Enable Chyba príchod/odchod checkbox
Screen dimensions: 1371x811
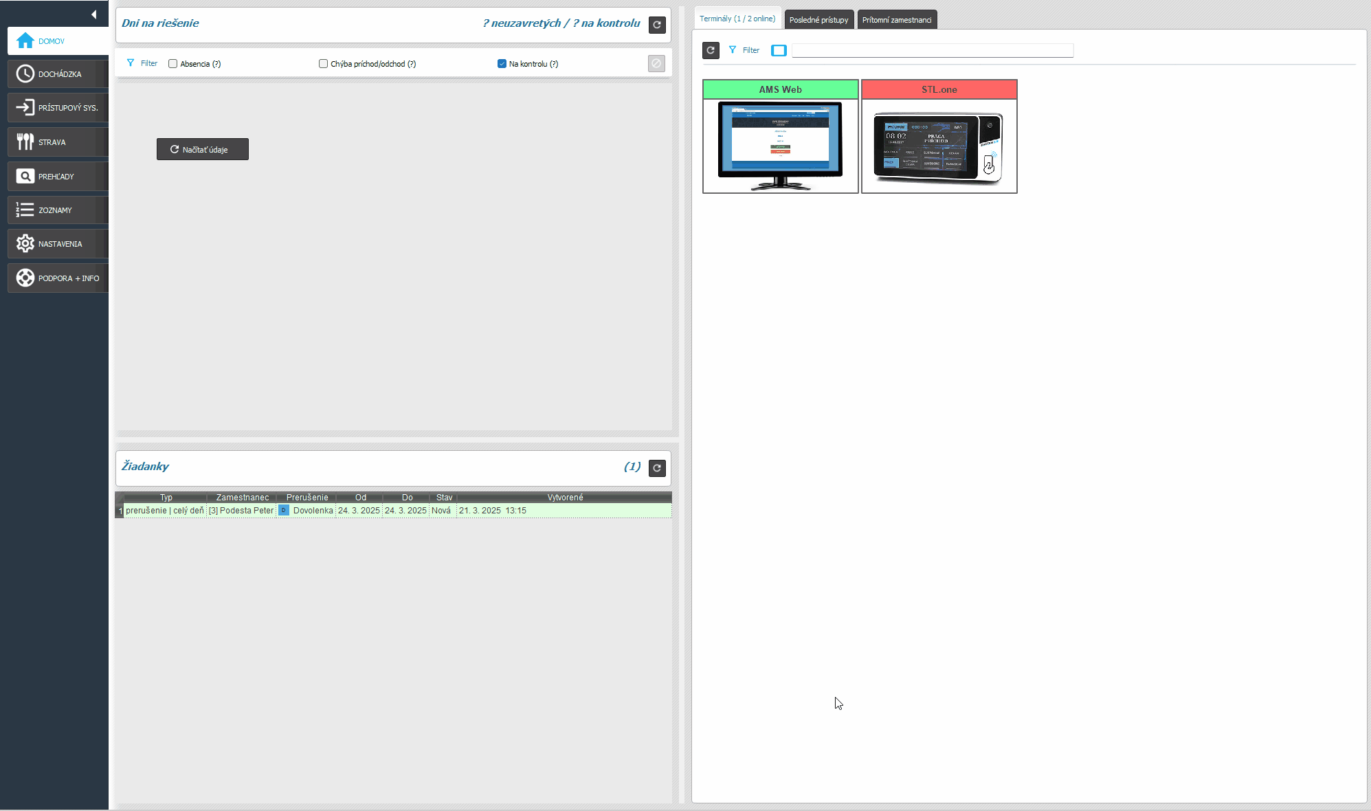tap(323, 64)
